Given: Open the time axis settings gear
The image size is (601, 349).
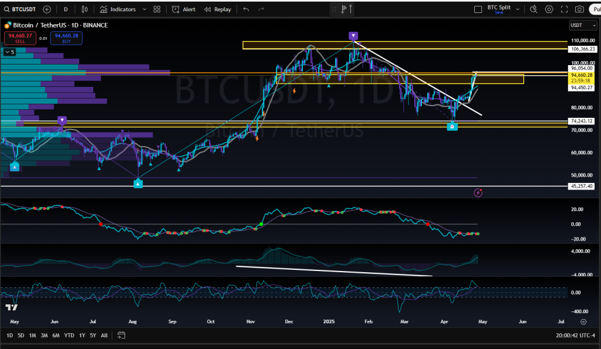Looking at the screenshot, I should coord(583,322).
